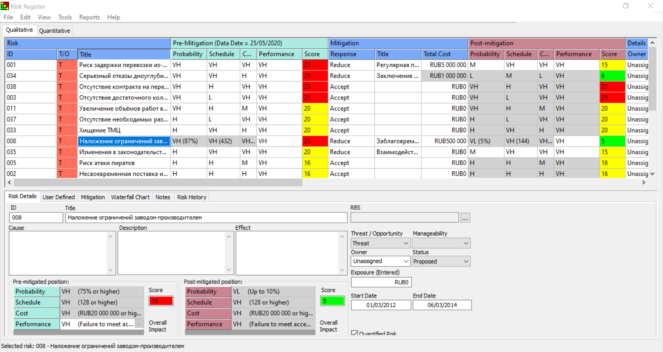Restore down the application window
Image resolution: width=663 pixels, height=352 pixels.
[626, 6]
